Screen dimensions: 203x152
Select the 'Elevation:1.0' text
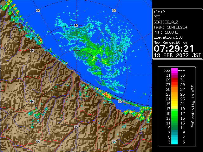pos(168,37)
